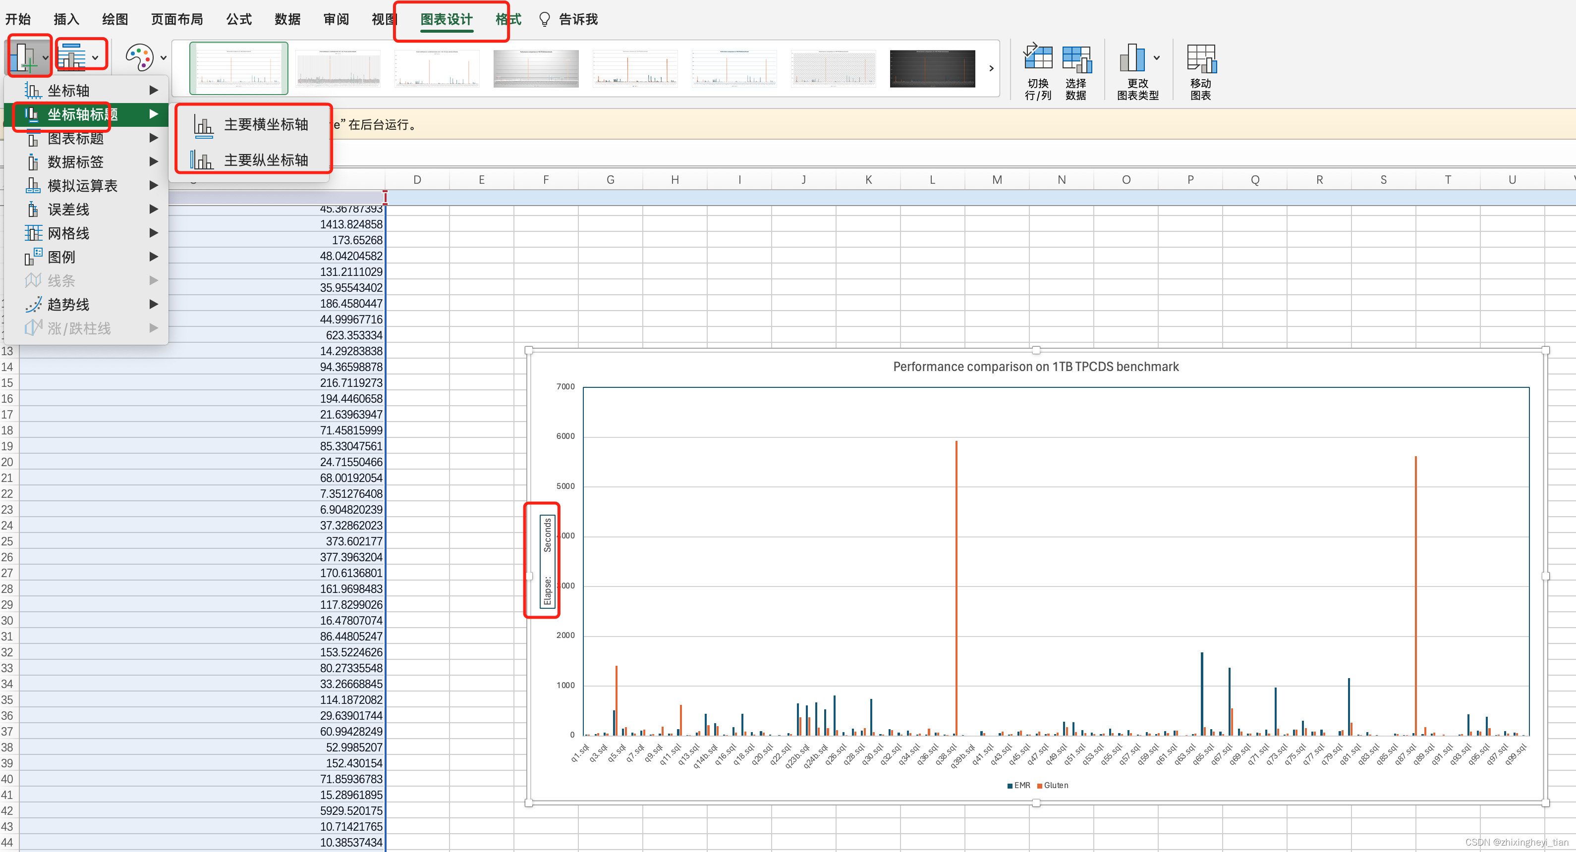This screenshot has width=1576, height=852.
Task: Expand the 趋势线 submenu arrow
Action: (154, 305)
